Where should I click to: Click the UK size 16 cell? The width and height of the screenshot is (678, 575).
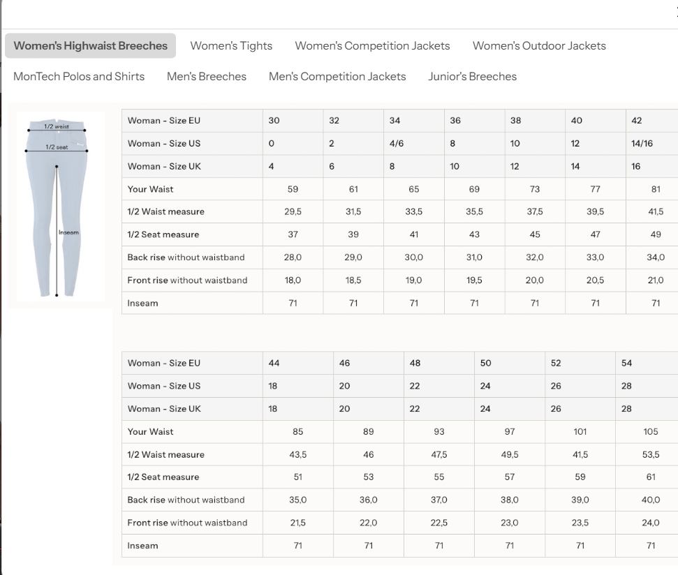[x=636, y=167]
